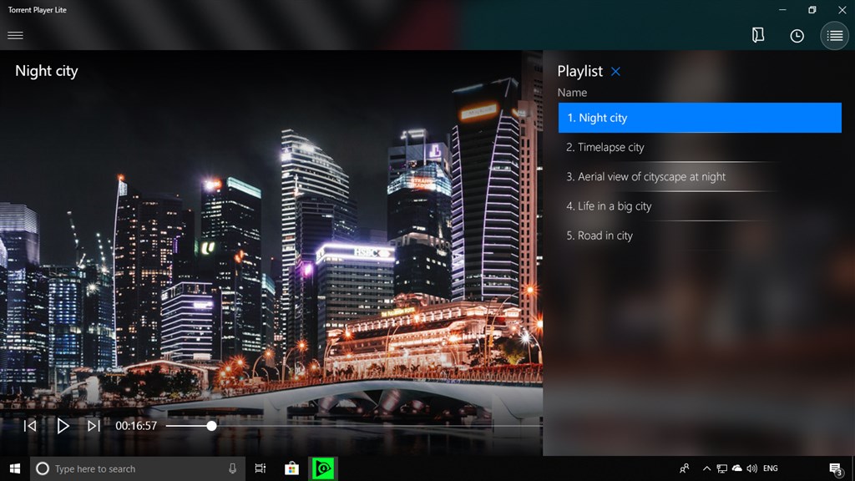
Task: Open the hamburger menu
Action: tap(15, 35)
